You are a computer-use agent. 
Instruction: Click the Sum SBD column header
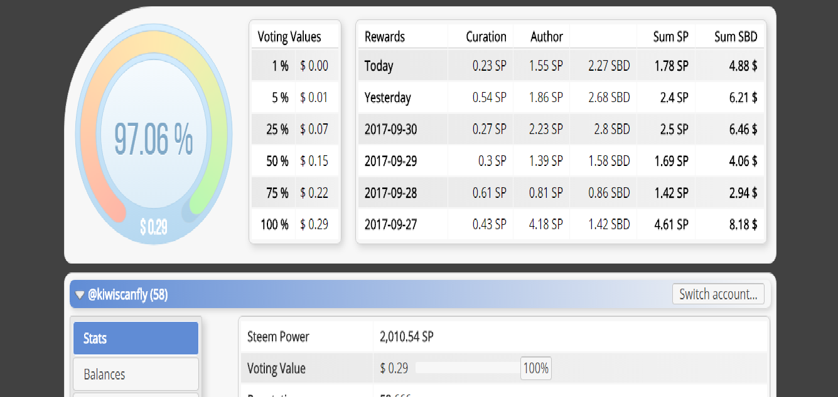coord(736,37)
